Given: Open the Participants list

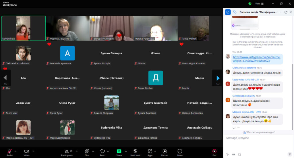Looking at the screenshot, I should [x=67, y=151].
